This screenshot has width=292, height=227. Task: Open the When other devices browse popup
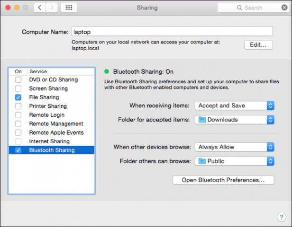(235, 147)
